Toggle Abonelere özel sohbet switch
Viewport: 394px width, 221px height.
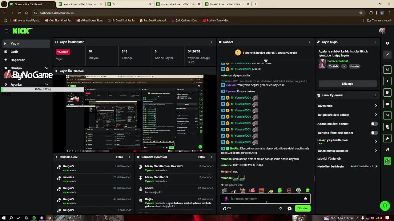tap(374, 124)
